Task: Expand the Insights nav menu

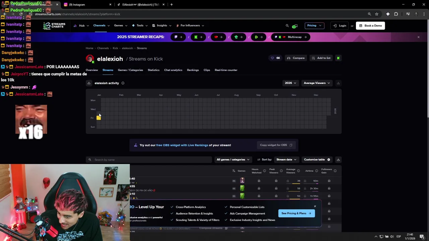Action: click(162, 25)
